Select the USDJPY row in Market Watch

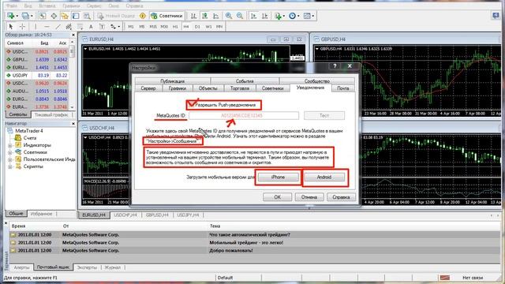coord(37,76)
